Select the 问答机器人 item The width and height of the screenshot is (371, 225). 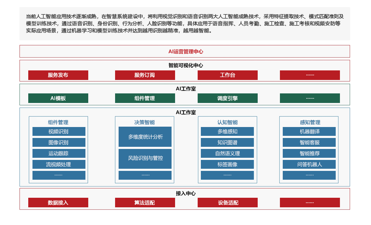tap(309, 165)
